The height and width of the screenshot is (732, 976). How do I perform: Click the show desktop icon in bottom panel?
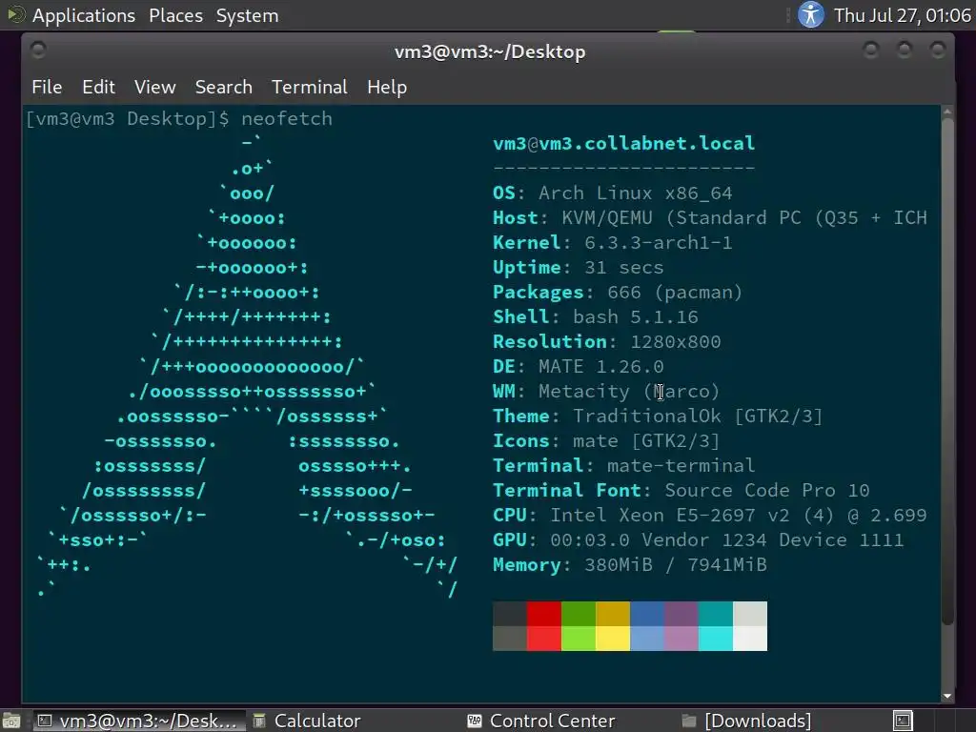pos(11,721)
